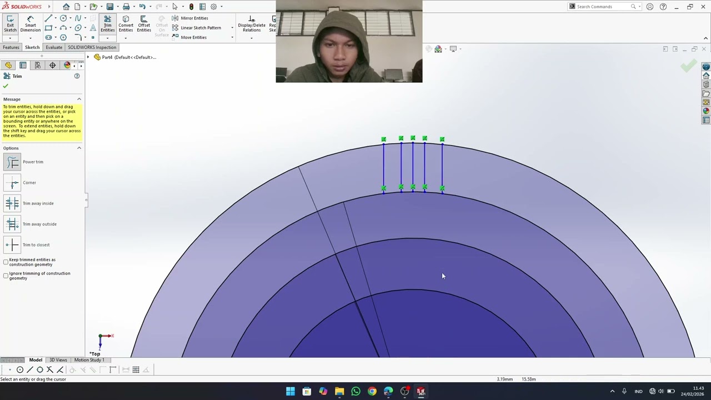Open the ConfigurationManager tab

38,65
